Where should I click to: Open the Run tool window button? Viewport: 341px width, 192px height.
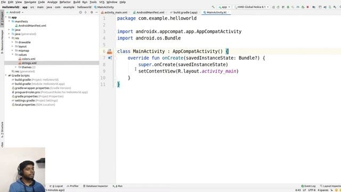pyautogui.click(x=118, y=186)
